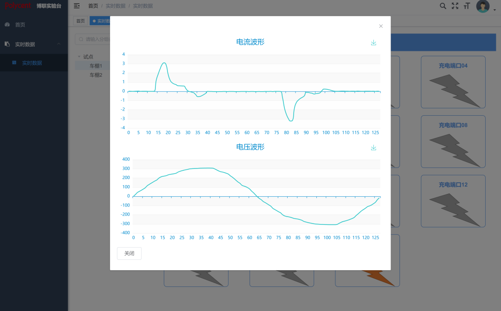The height and width of the screenshot is (311, 501).
Task: Download the 电压波形 chart image
Action: tap(373, 148)
